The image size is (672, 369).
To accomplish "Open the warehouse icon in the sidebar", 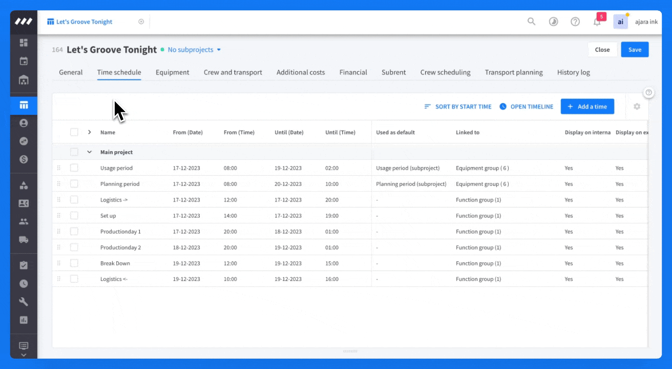I will (24, 80).
